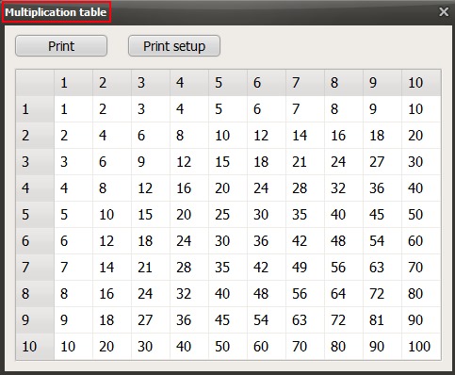Select the cell showing 9 in row 3

[x=151, y=162]
